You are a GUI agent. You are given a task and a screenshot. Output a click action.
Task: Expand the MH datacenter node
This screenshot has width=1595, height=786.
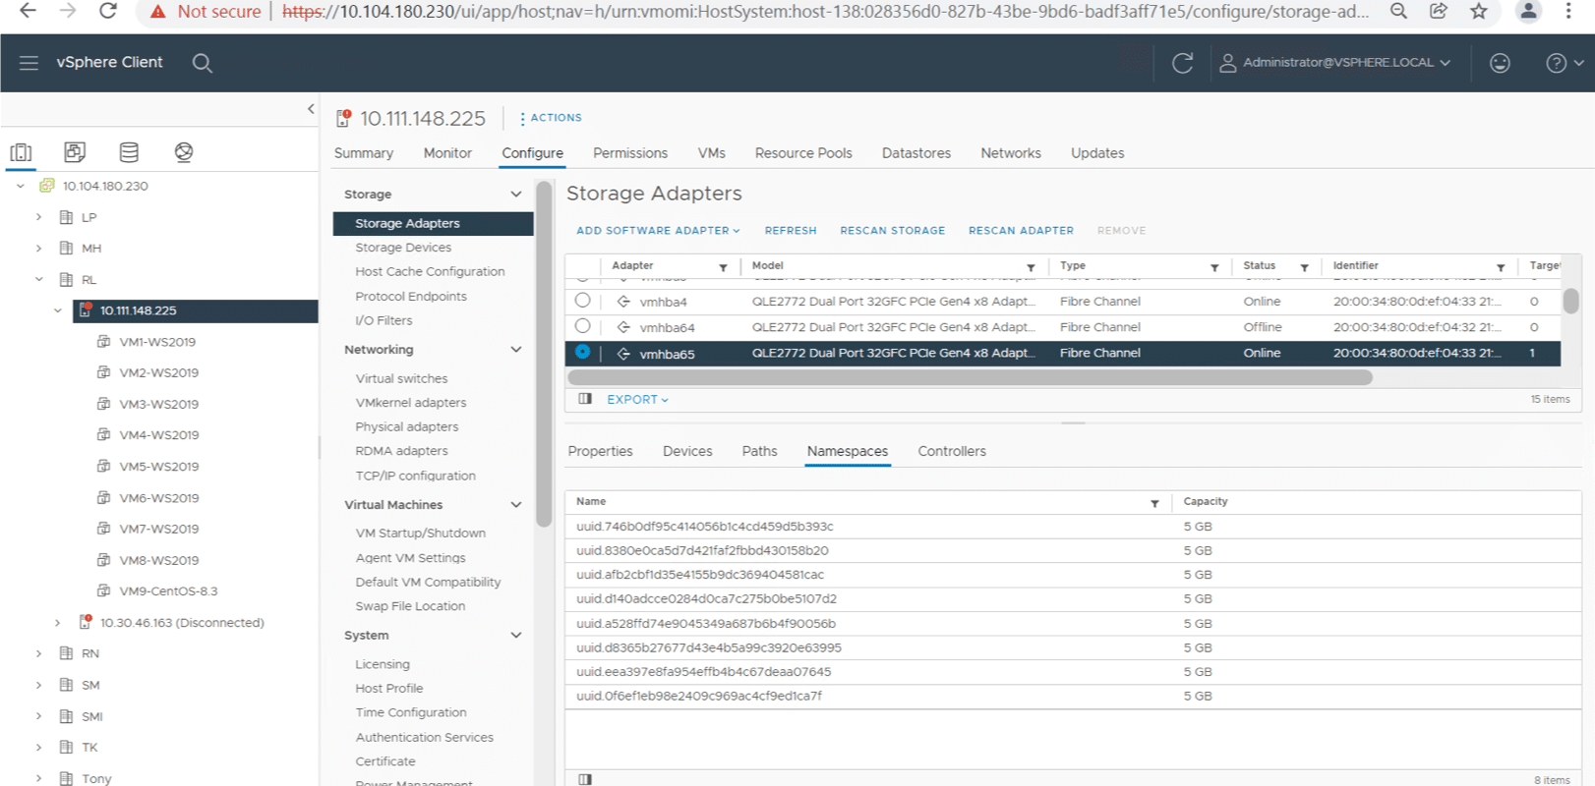(38, 249)
